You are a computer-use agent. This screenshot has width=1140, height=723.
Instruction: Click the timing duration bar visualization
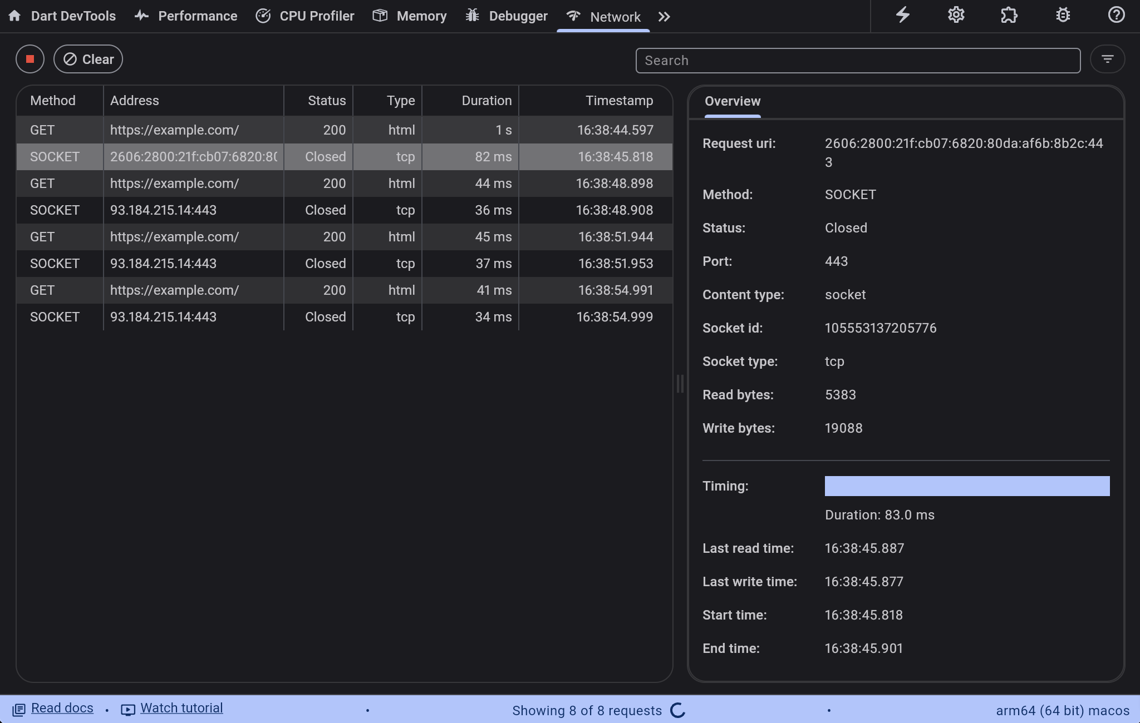pos(967,486)
